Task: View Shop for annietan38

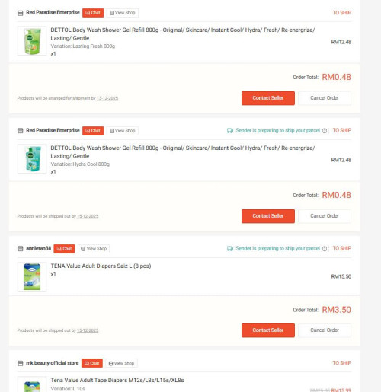Action: [94, 249]
